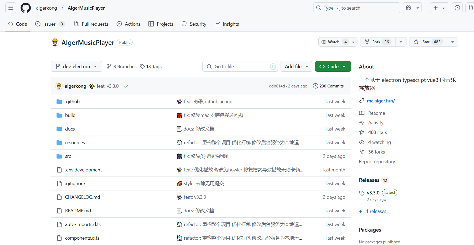Viewport: 474px width, 245px height.
Task: Open the Projects tab
Action: 161,24
